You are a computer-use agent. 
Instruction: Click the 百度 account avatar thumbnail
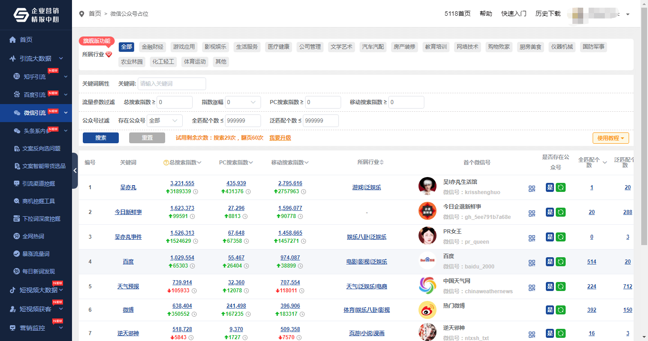(x=427, y=260)
